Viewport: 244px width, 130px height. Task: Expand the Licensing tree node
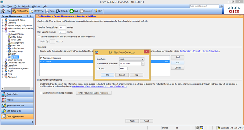2,23
